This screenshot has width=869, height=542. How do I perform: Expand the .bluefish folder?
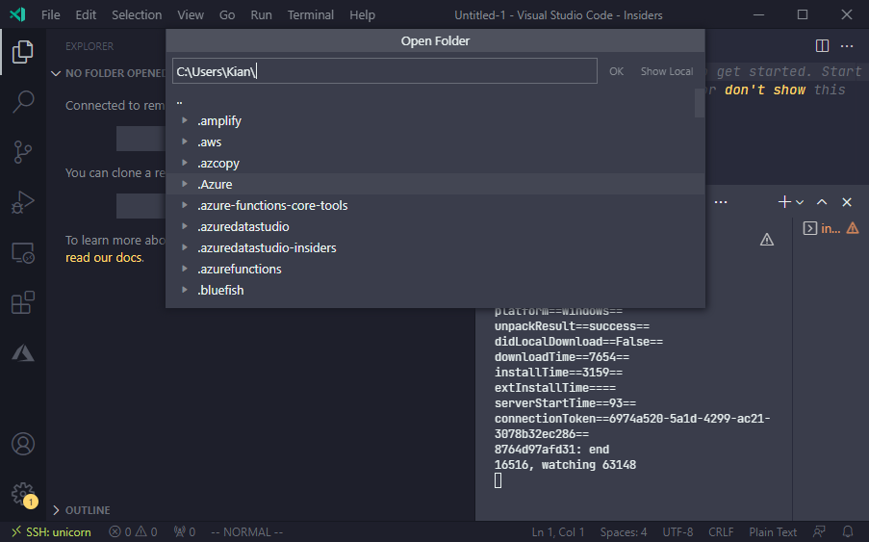[x=185, y=289]
